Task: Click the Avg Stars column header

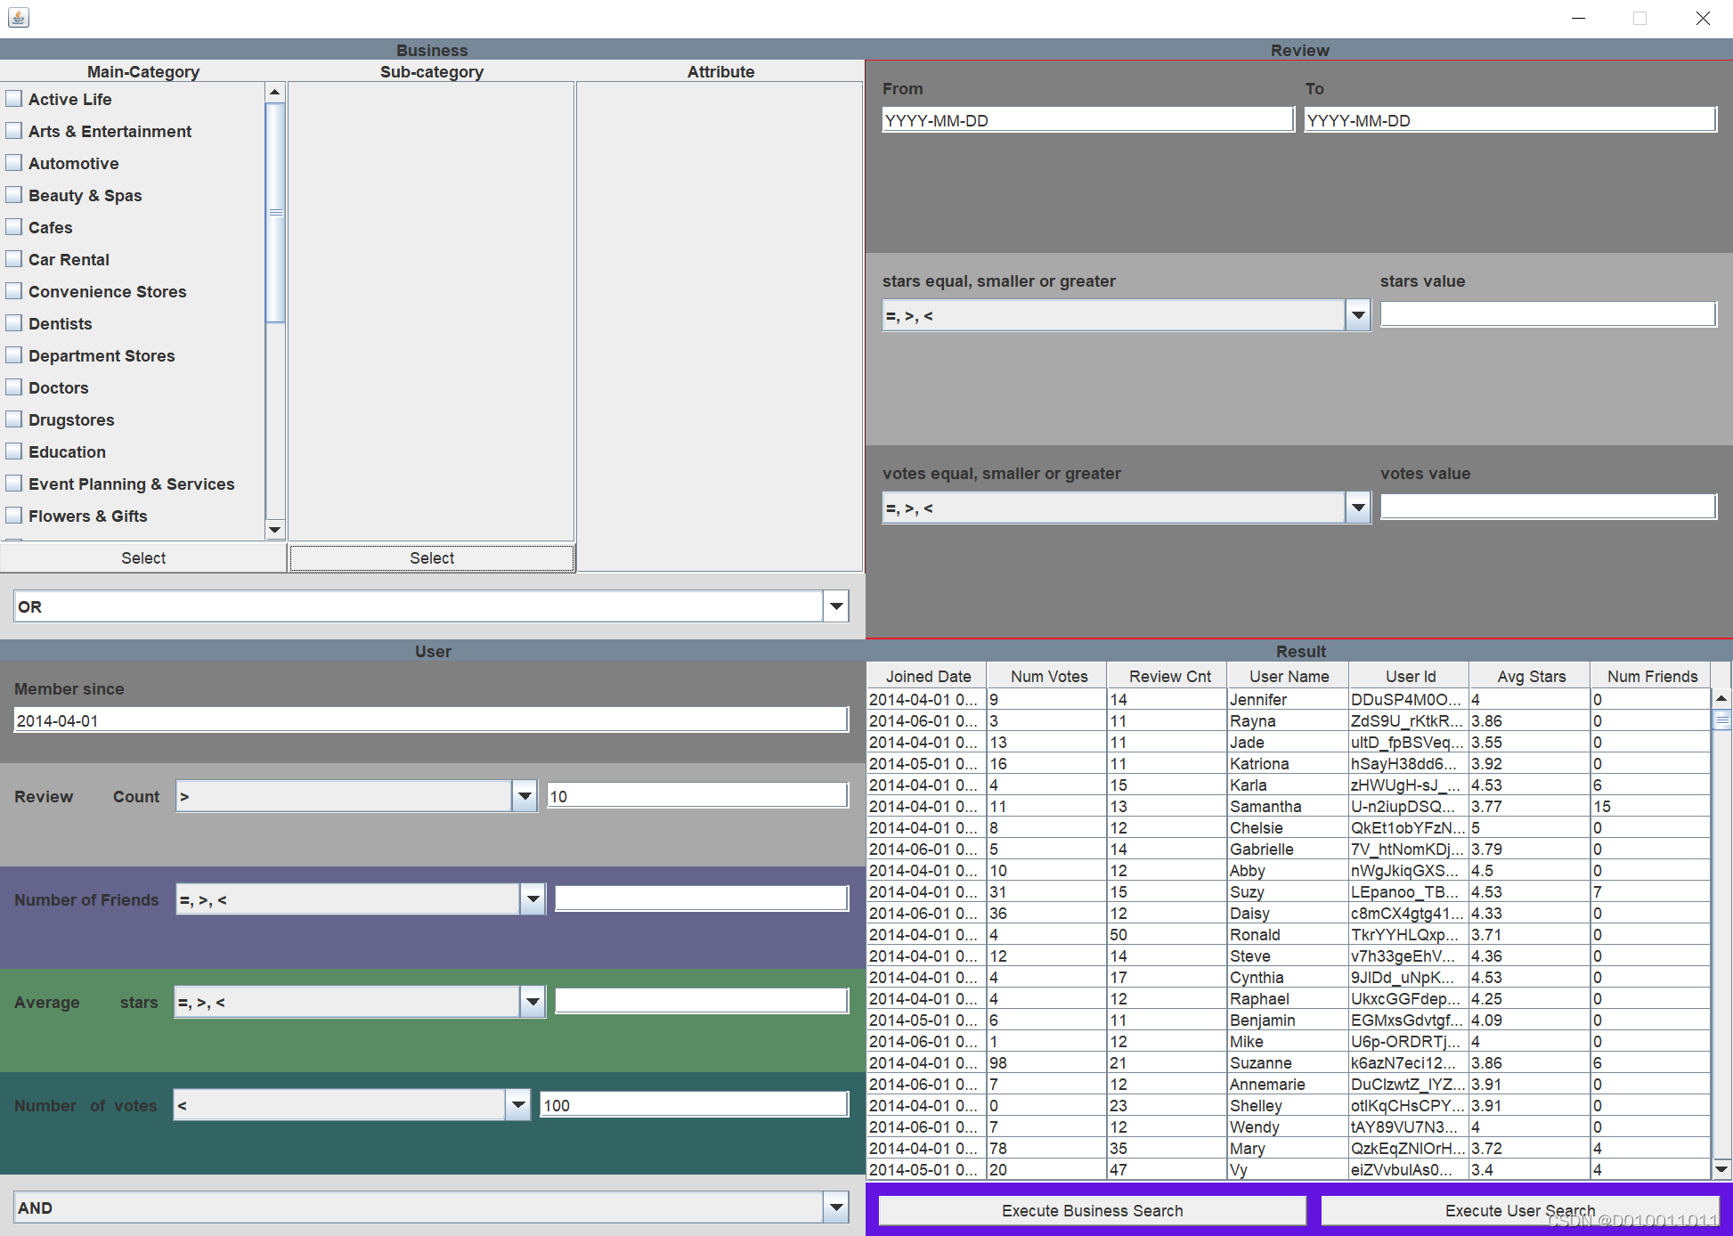Action: coord(1530,676)
